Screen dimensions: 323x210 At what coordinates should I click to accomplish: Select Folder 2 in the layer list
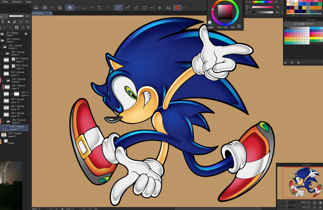pyautogui.click(x=15, y=47)
